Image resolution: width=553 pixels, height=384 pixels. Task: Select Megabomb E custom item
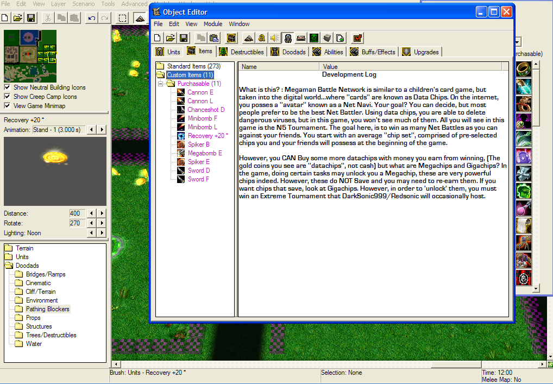(205, 153)
